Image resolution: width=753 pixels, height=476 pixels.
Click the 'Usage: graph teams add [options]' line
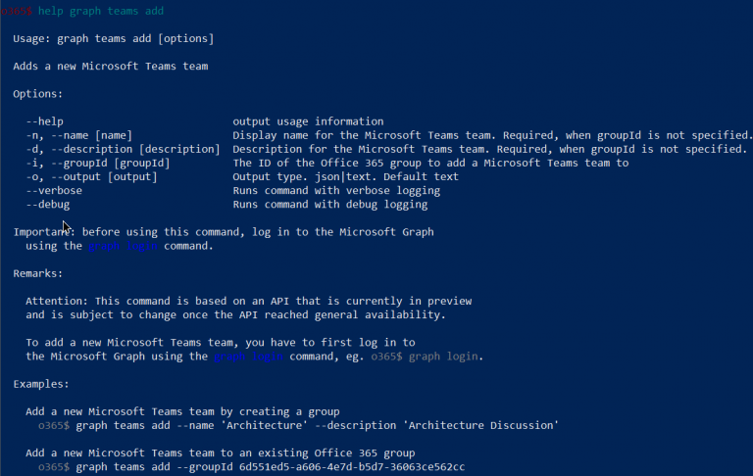tap(114, 39)
